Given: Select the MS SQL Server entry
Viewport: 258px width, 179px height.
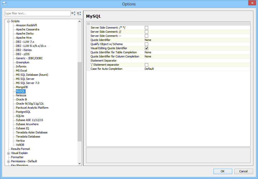Looking at the screenshot, I should [25, 79].
